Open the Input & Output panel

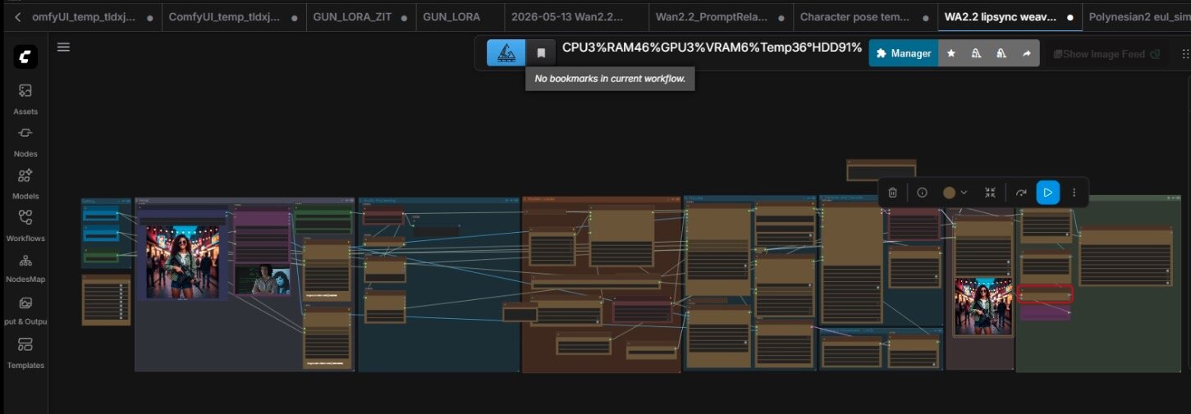point(25,312)
